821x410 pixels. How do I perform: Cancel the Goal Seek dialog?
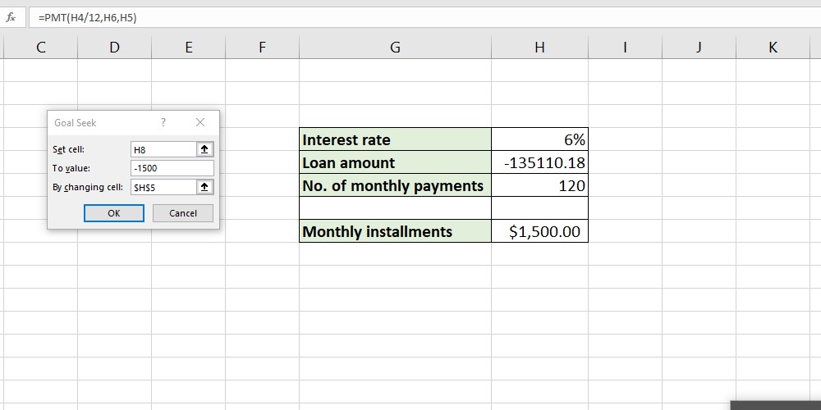(183, 213)
